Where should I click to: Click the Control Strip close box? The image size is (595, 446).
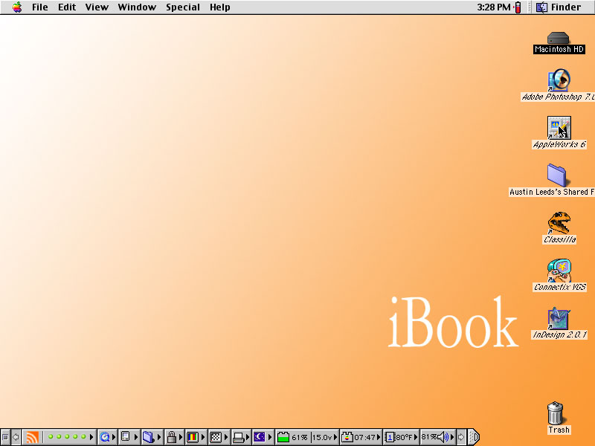pos(5,437)
